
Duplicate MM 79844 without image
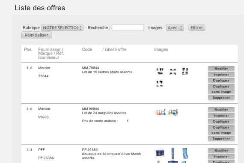[x=221, y=89]
